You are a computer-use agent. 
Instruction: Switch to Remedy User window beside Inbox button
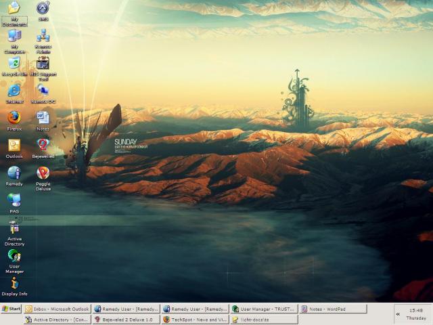(127, 309)
